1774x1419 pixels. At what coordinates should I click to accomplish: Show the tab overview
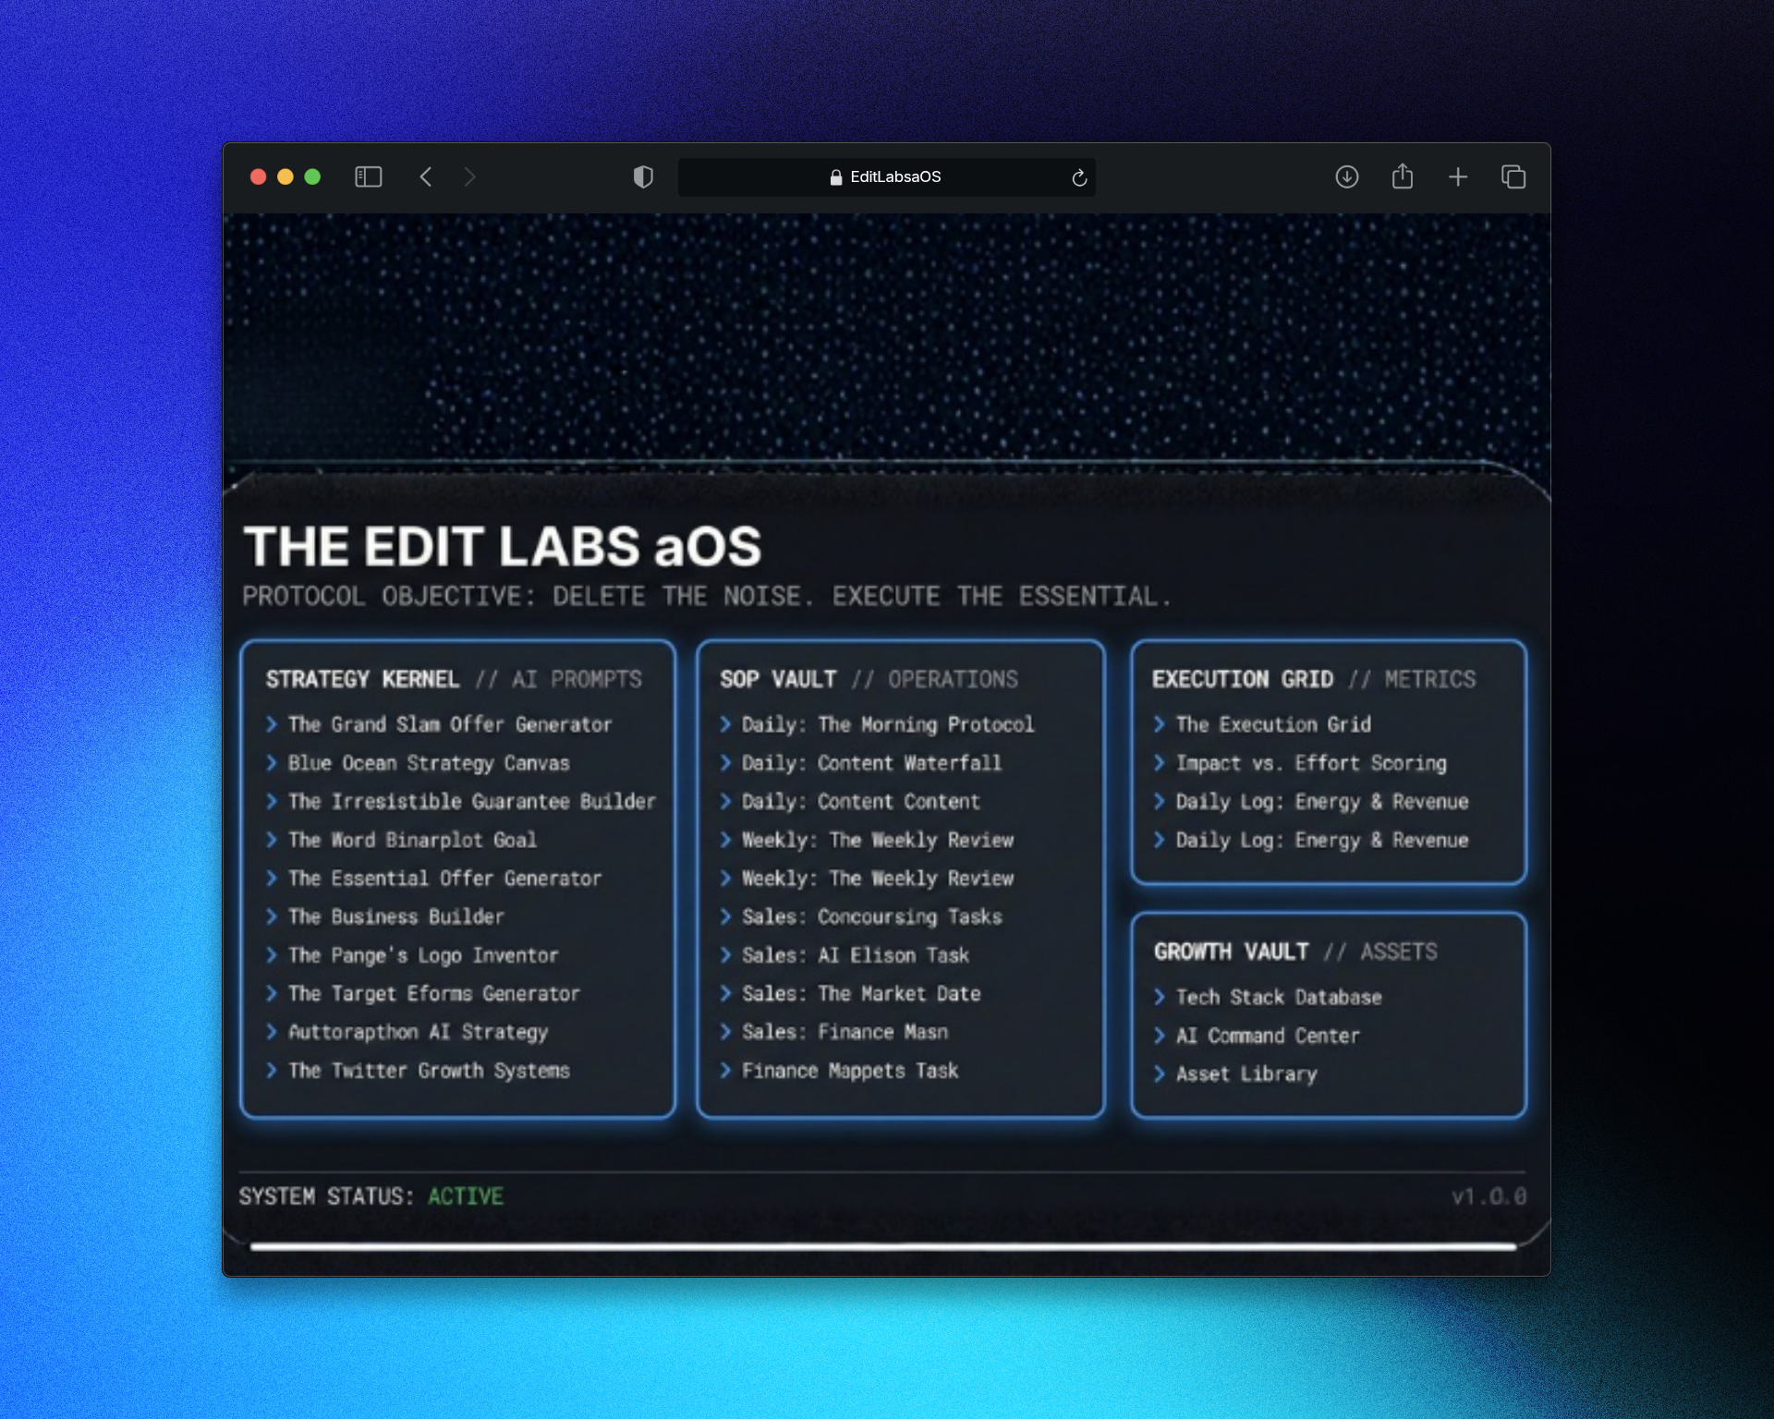(1513, 176)
